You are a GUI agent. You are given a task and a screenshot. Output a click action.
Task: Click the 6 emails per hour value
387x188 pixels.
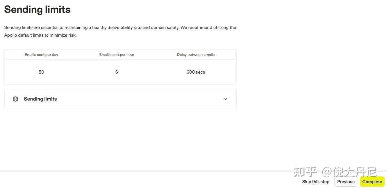pyautogui.click(x=117, y=72)
